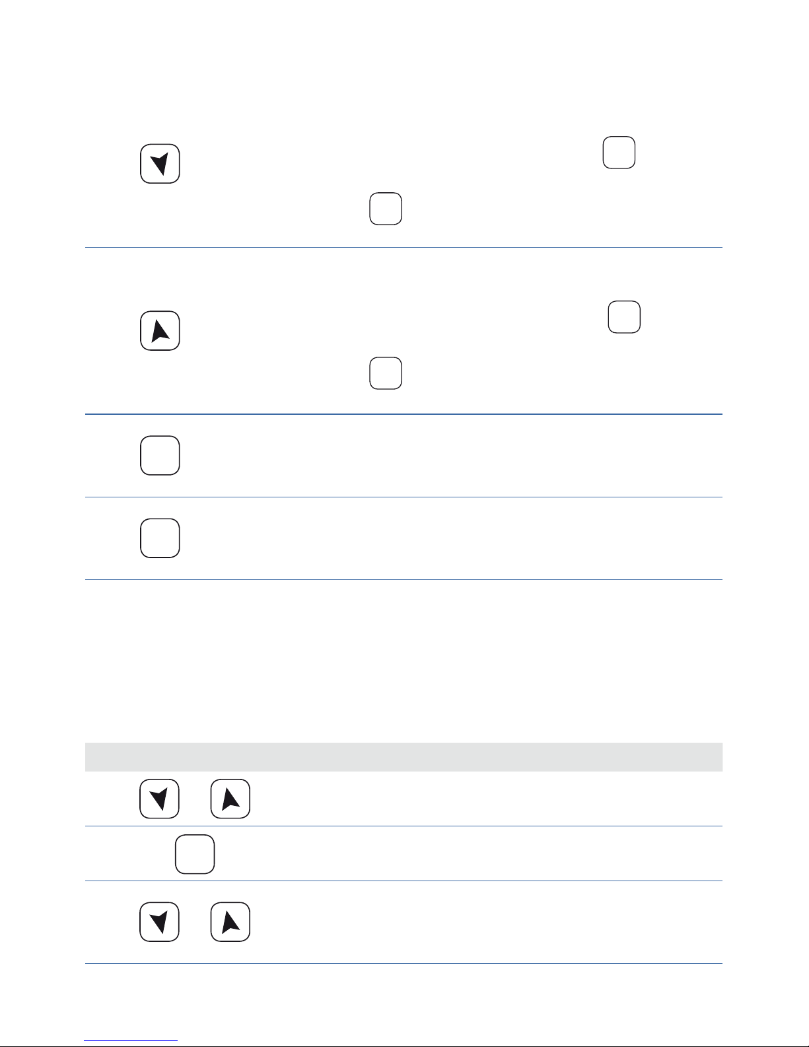809x1047 pixels.
Task: Click the centered empty box above the thick blue divider
Action: point(386,373)
